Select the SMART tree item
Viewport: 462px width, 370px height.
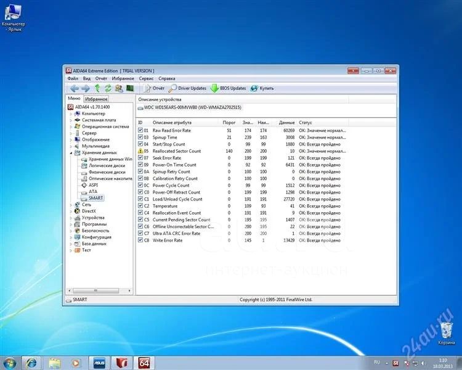(92, 198)
